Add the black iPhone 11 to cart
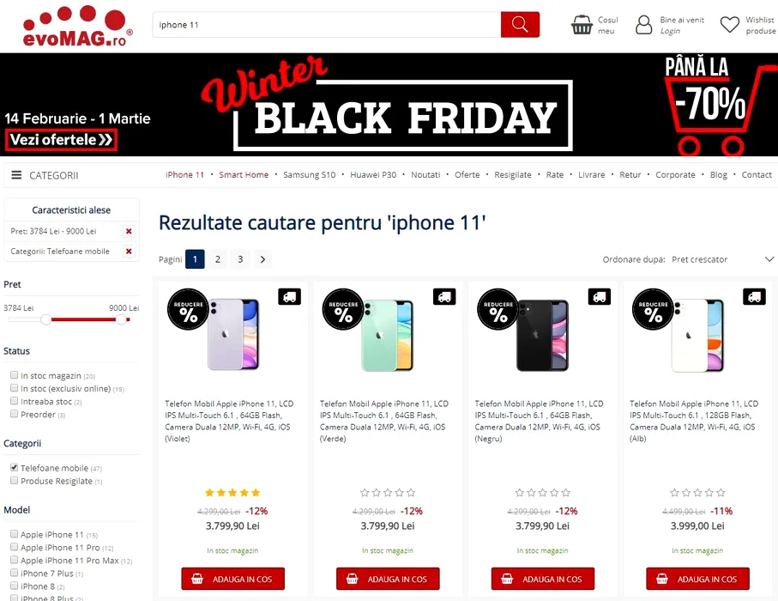Screen dimensions: 778x601 [543, 579]
